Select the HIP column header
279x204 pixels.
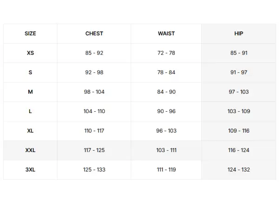point(239,33)
